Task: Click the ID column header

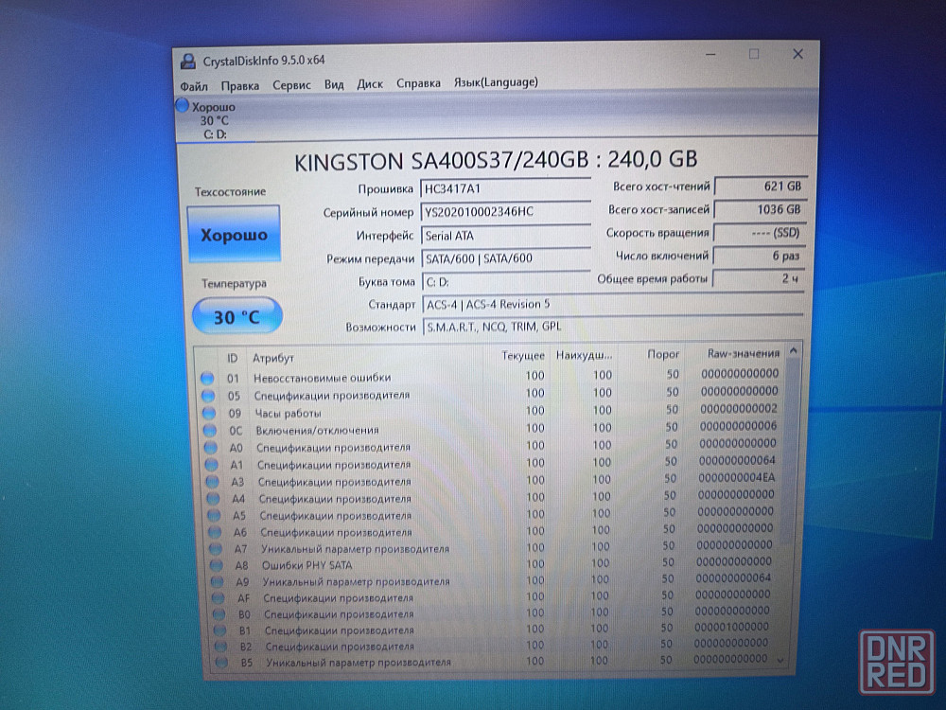Action: pos(233,359)
